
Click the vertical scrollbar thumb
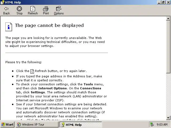(x=168, y=47)
